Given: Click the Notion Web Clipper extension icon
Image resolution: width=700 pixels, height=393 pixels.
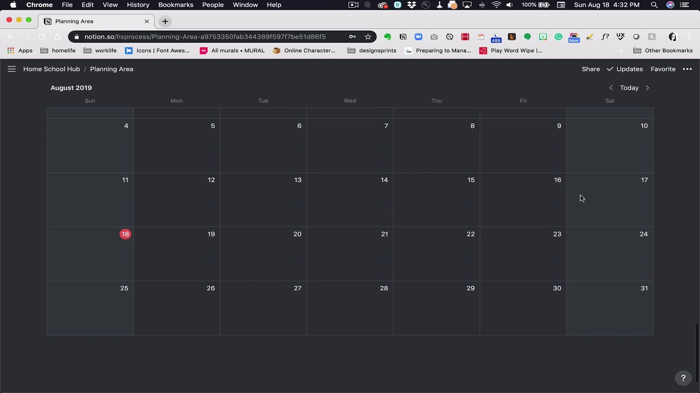Looking at the screenshot, I should [403, 37].
